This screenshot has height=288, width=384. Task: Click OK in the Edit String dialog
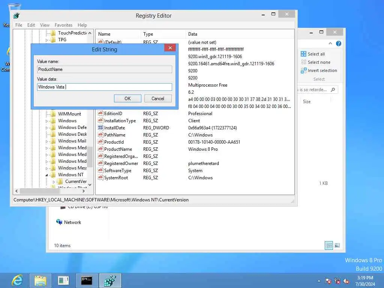(127, 99)
